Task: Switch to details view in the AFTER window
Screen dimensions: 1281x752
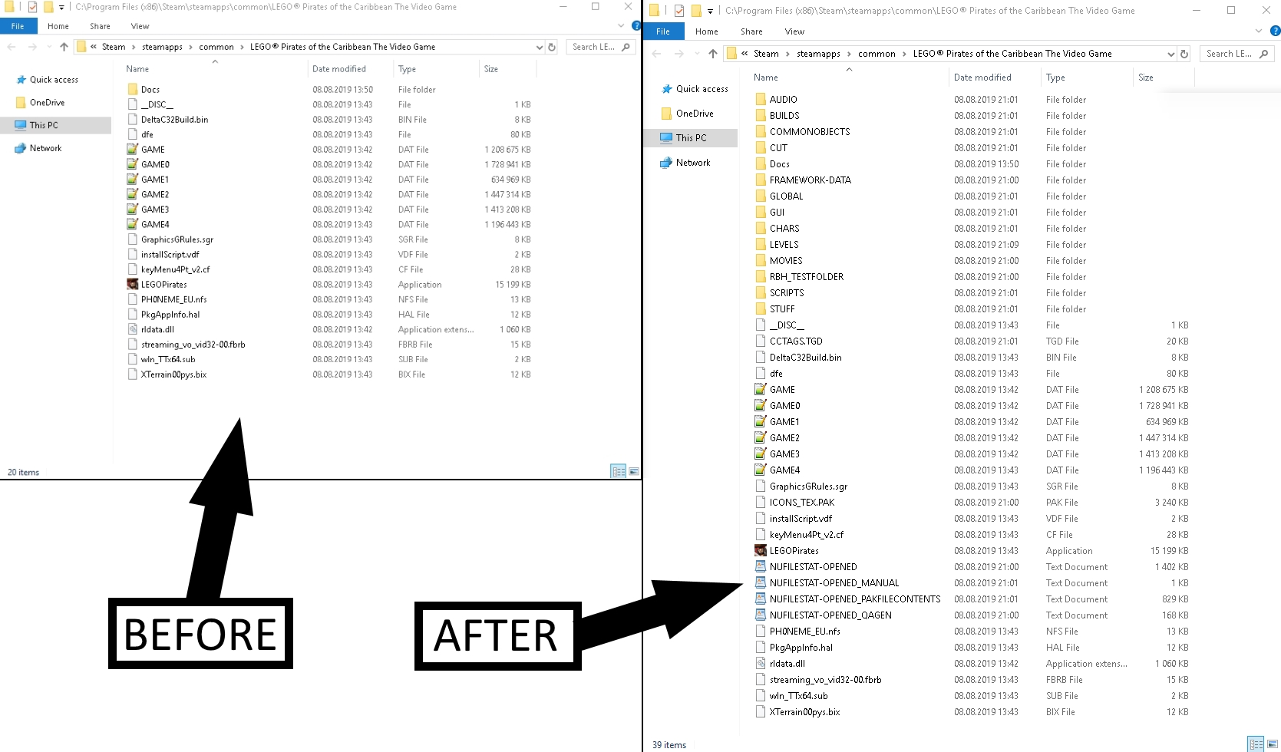Action: click(1256, 744)
